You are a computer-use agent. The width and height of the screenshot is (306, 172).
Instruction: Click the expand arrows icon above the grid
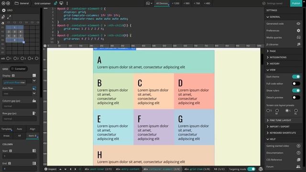click(x=9, y=17)
